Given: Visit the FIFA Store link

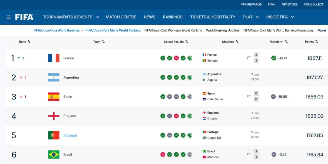Looking at the screenshot, I should [289, 4].
